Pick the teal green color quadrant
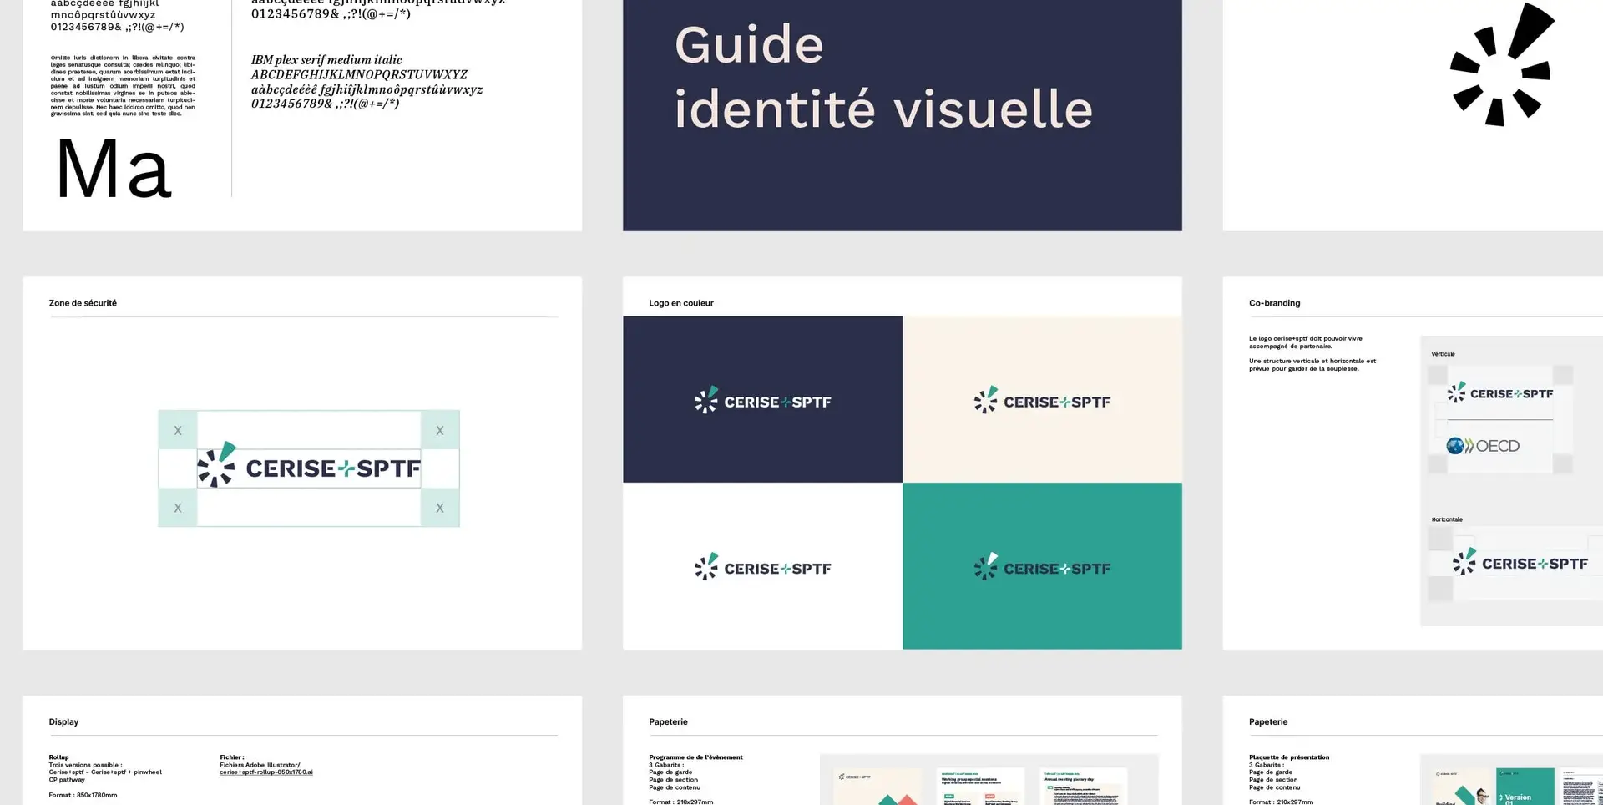 1042,565
